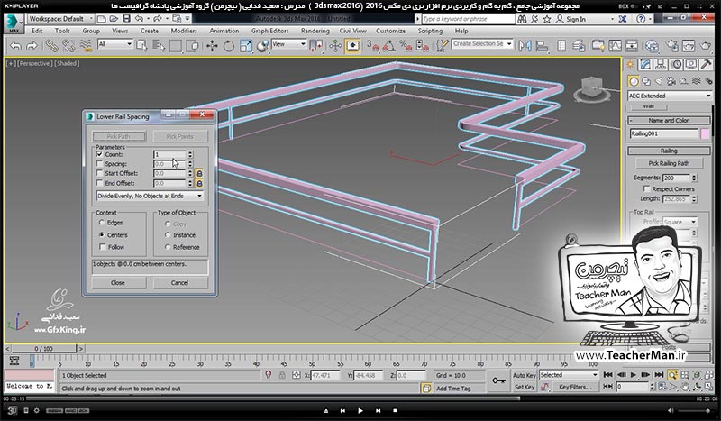Toggle the Start Offset lock button
721x421 pixels.
[199, 173]
